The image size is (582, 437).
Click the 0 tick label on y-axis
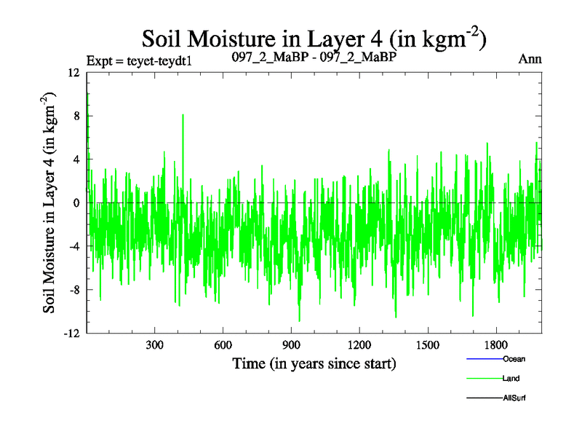pos(76,203)
